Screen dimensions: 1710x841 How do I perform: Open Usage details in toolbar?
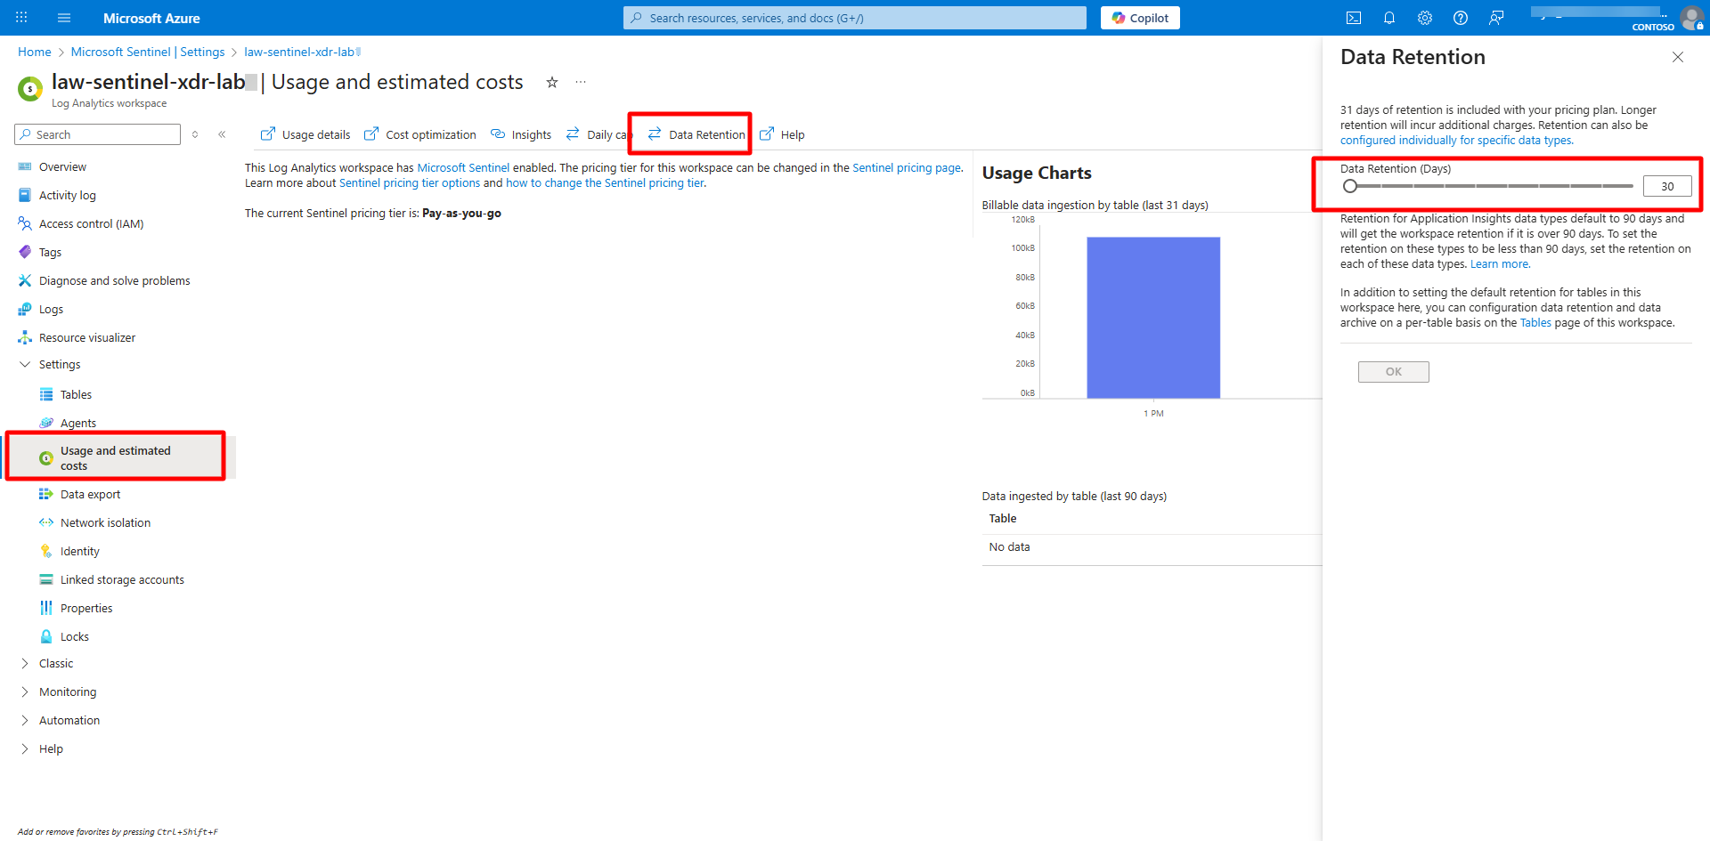click(x=305, y=134)
